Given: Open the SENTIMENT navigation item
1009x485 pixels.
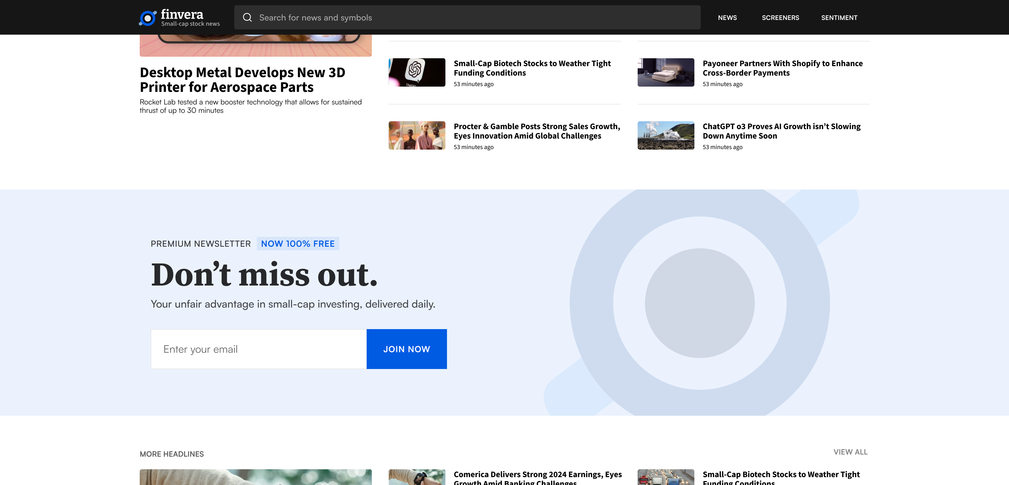Looking at the screenshot, I should (839, 18).
